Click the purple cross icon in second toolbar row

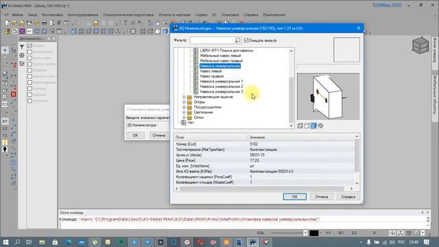point(22,31)
